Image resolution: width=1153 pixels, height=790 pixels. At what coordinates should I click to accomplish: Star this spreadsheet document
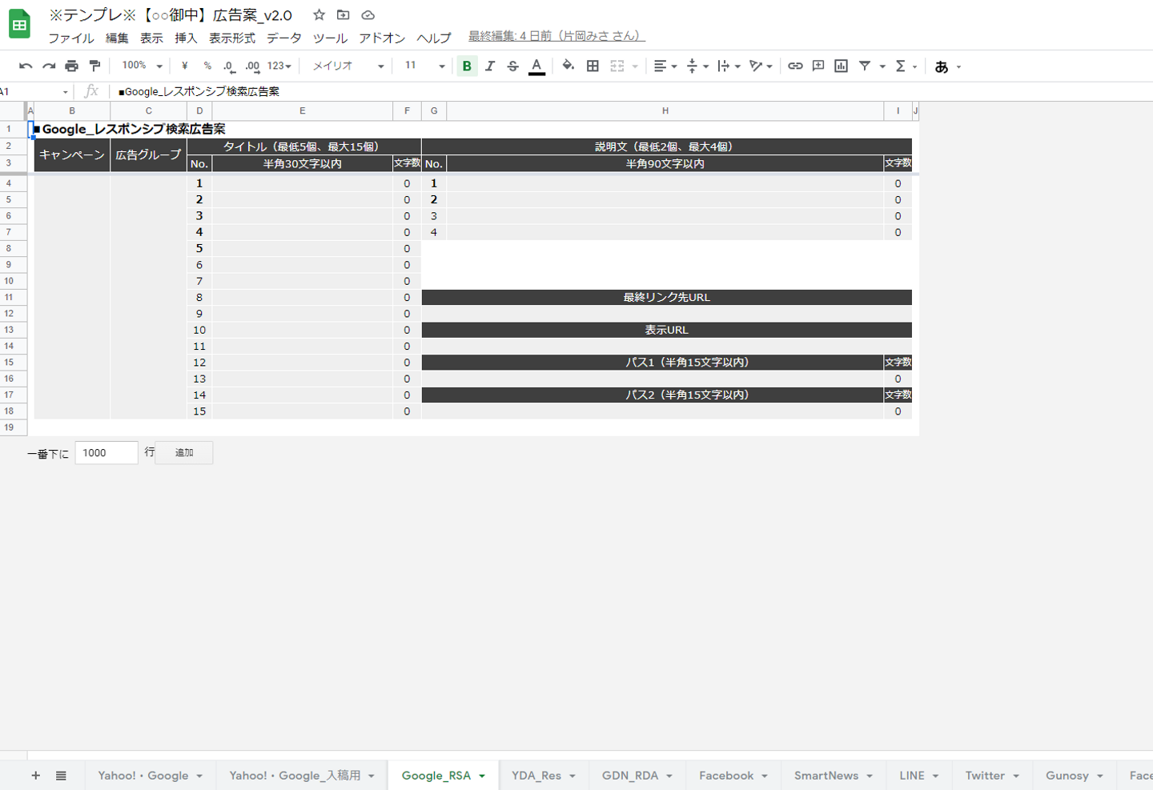(x=319, y=15)
